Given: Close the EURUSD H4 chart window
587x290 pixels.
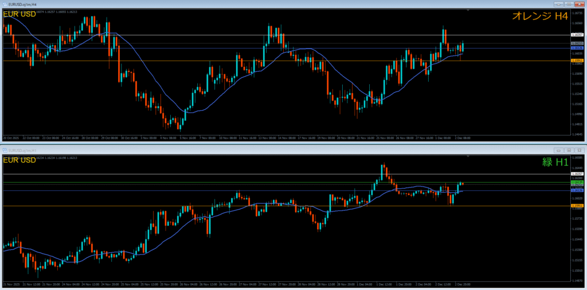Looking at the screenshot, I should click(580, 5).
